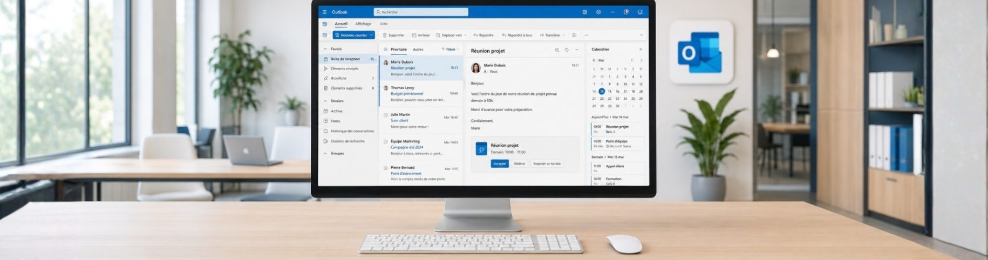Go to next month in mini calendar
Image resolution: width=988 pixels, height=260 pixels.
pos(641,60)
